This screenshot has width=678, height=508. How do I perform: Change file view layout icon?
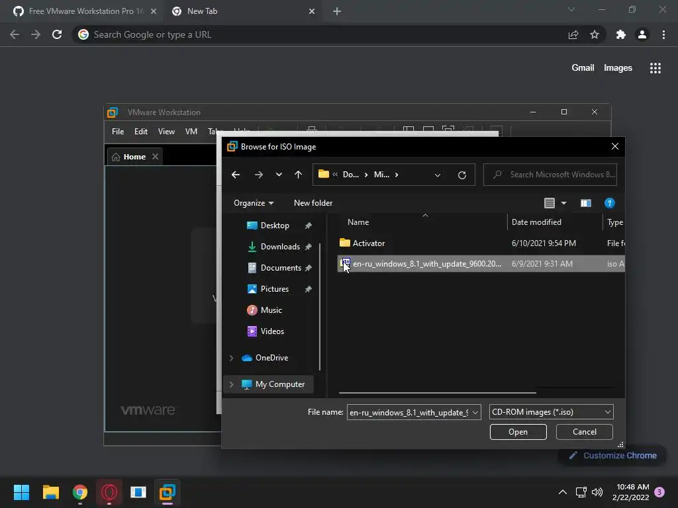(x=549, y=203)
